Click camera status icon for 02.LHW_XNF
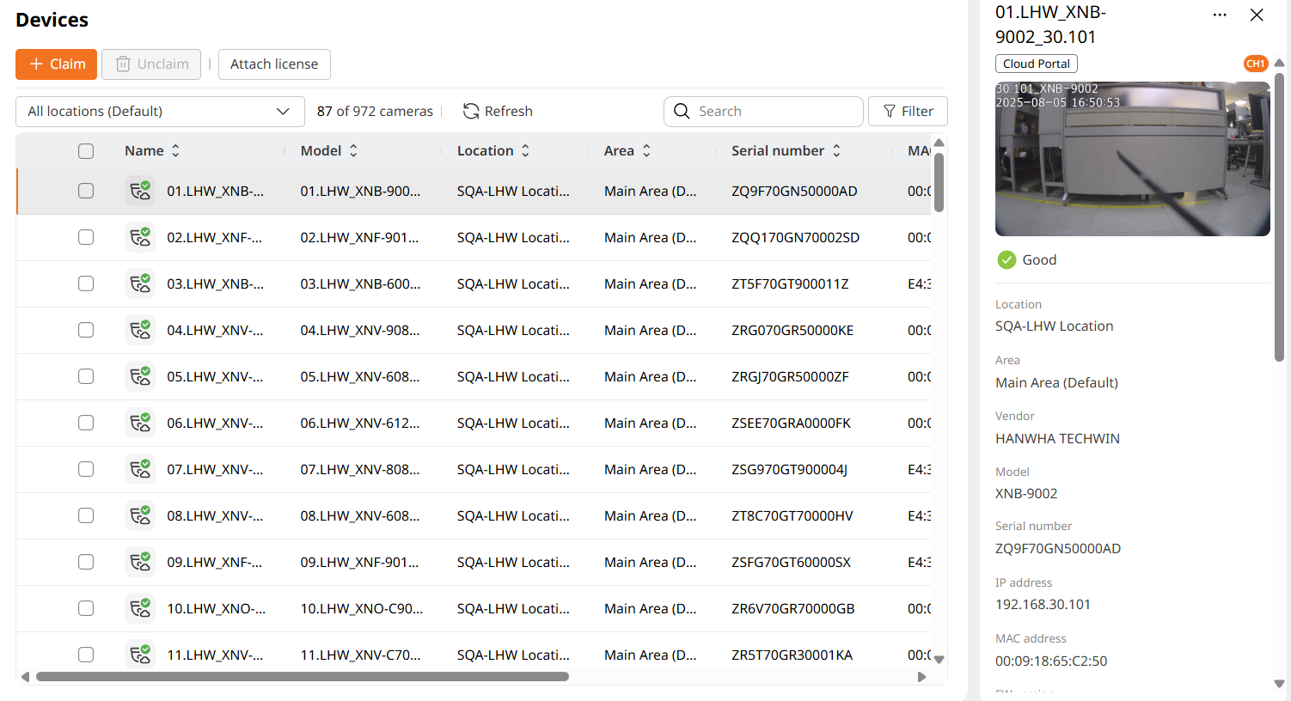Screen dimensions: 1291x701 [140, 237]
